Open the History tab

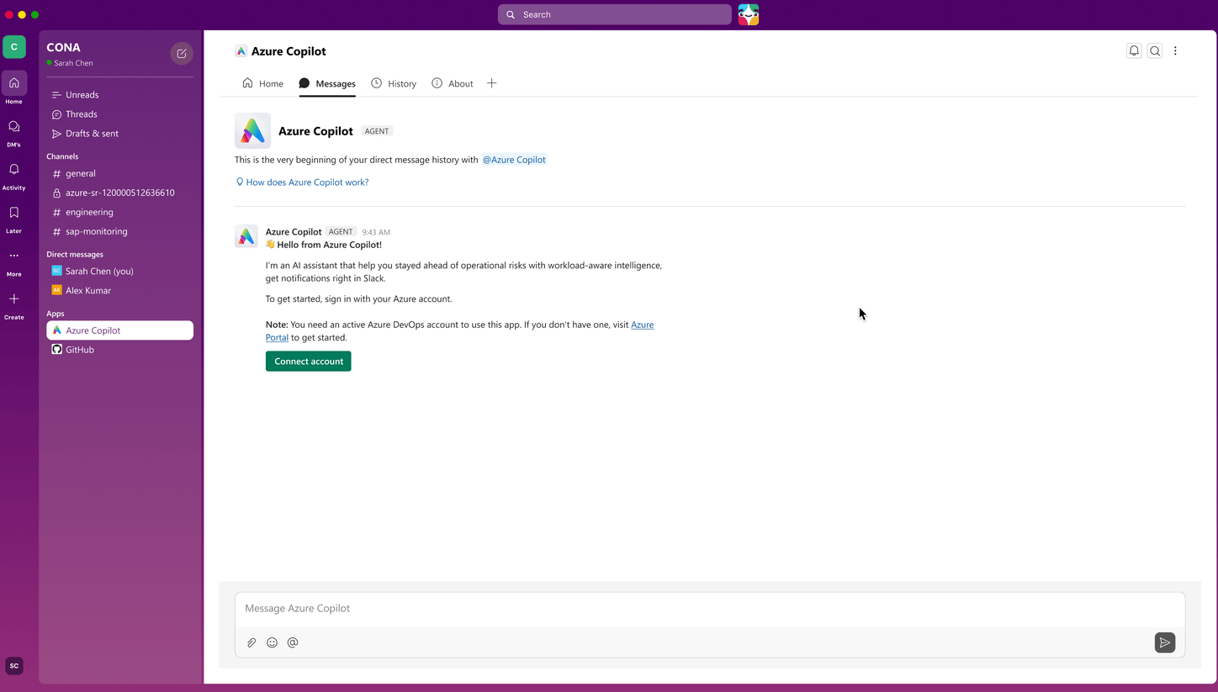coord(394,83)
